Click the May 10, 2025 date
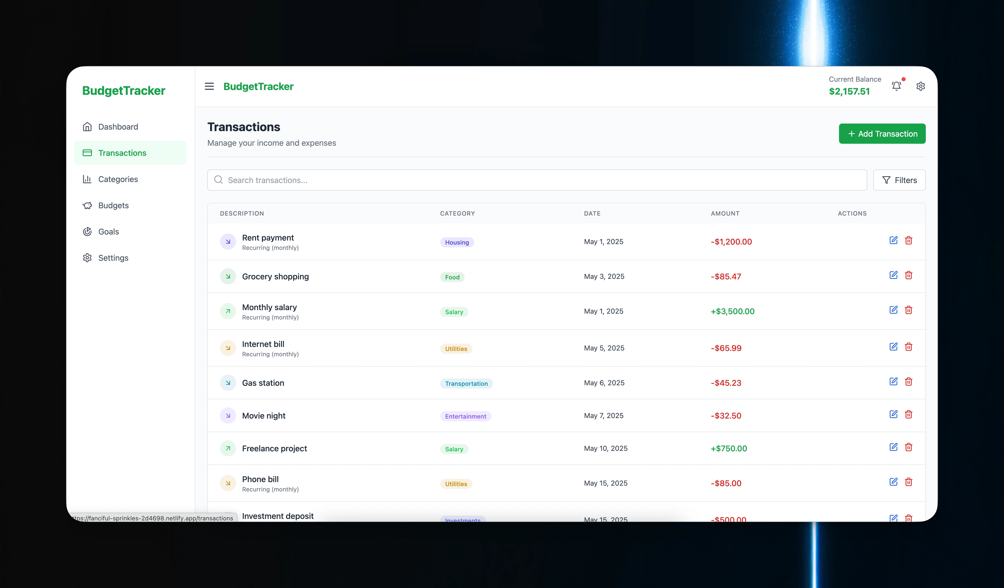Screen dimensions: 1004x588 (x=606, y=448)
